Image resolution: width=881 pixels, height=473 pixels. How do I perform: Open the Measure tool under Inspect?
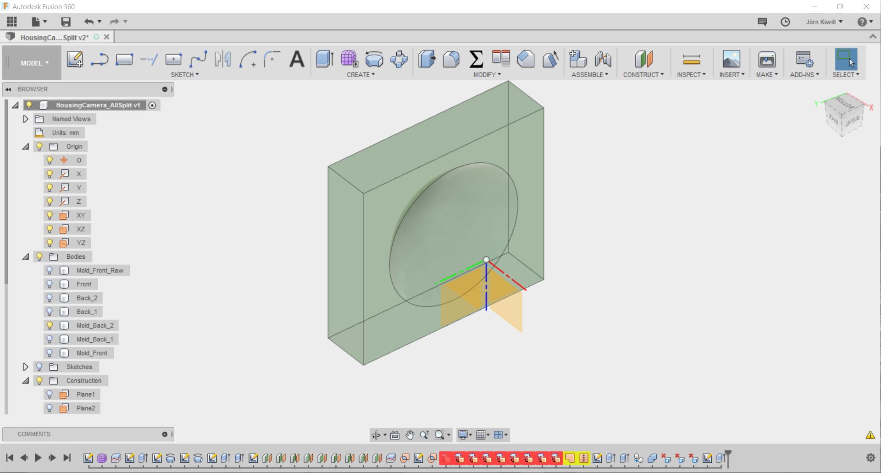pyautogui.click(x=691, y=59)
